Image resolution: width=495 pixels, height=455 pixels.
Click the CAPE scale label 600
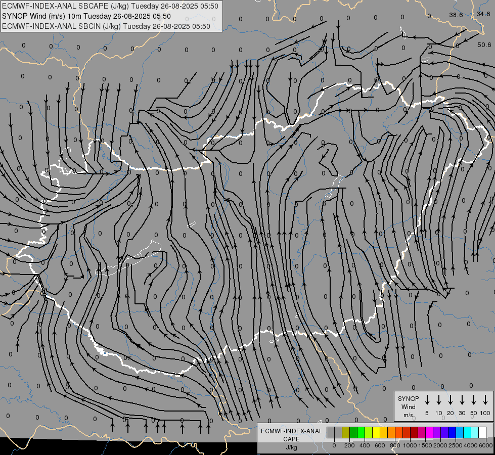[x=380, y=445]
